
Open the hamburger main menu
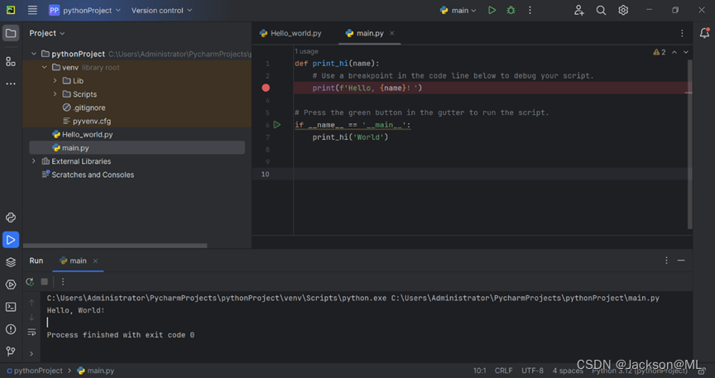pyautogui.click(x=32, y=11)
